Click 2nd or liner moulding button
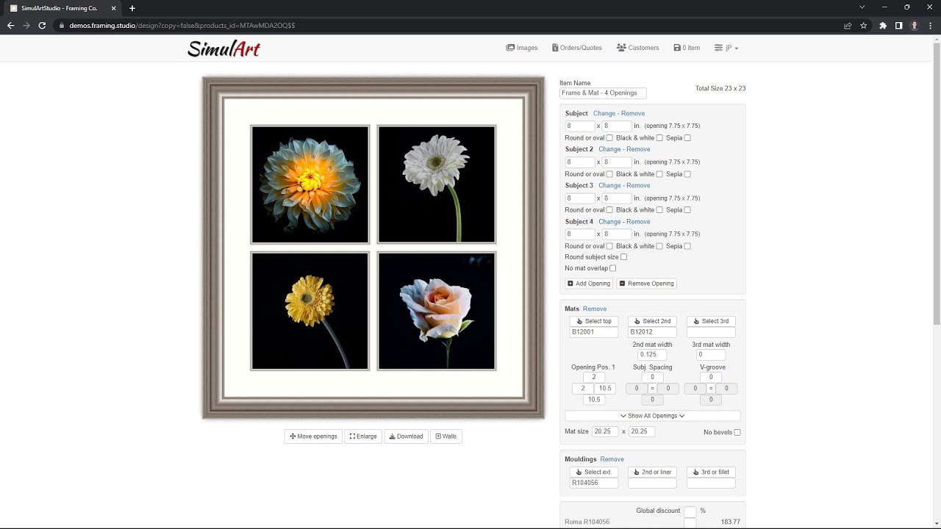The width and height of the screenshot is (941, 529). (652, 472)
